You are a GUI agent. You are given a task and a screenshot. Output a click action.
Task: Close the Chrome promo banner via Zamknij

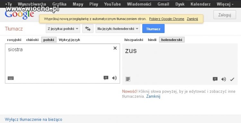pos(192,19)
